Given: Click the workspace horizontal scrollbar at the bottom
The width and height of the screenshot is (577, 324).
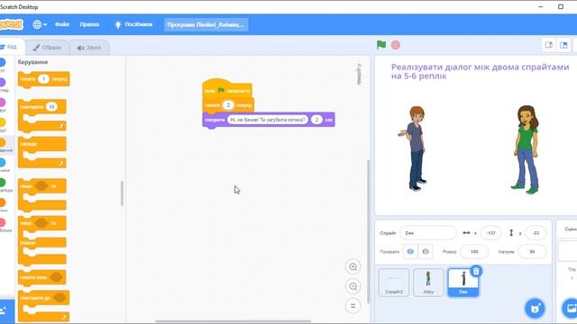Looking at the screenshot, I should (233, 321).
